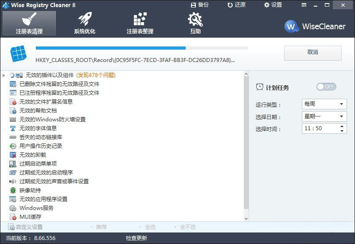Click the 计划任务 clock icon
The image size is (355, 244).
tap(259, 87)
